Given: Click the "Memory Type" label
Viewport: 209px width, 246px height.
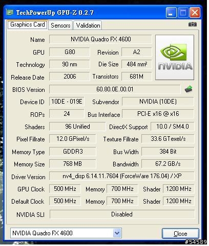Looking at the screenshot, I should pos(28,152).
